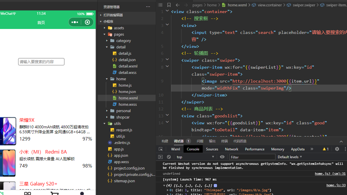Switch to the Memory tab
The width and height of the screenshot is (347, 195).
pos(277,149)
